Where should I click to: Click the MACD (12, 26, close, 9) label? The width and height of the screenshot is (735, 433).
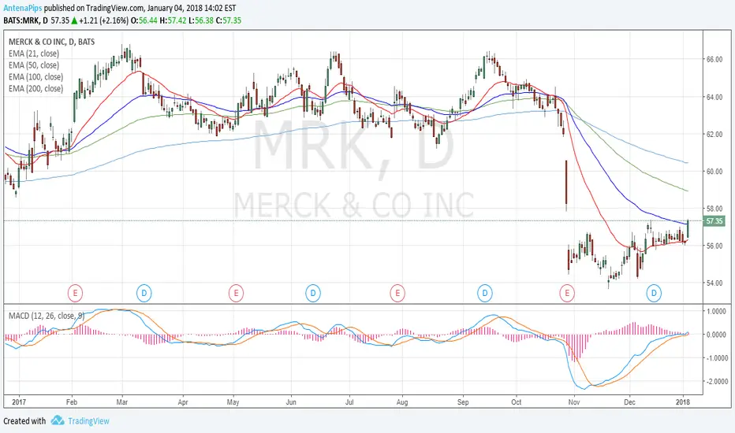47,316
